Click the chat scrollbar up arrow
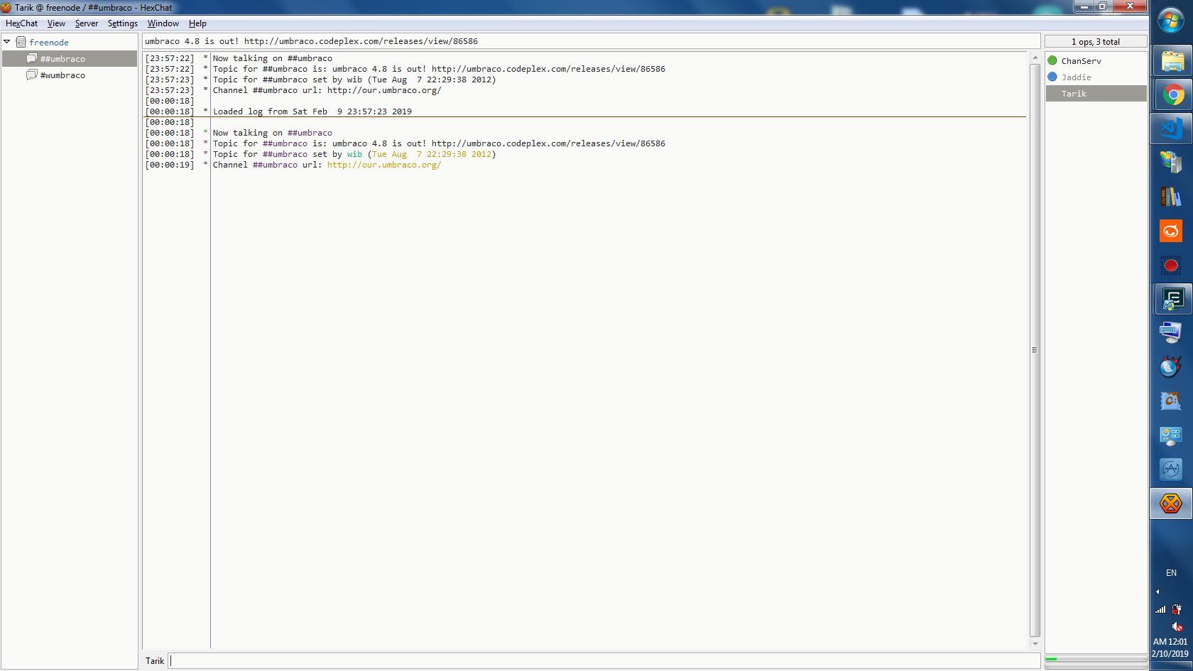The height and width of the screenshot is (671, 1193). click(x=1035, y=58)
